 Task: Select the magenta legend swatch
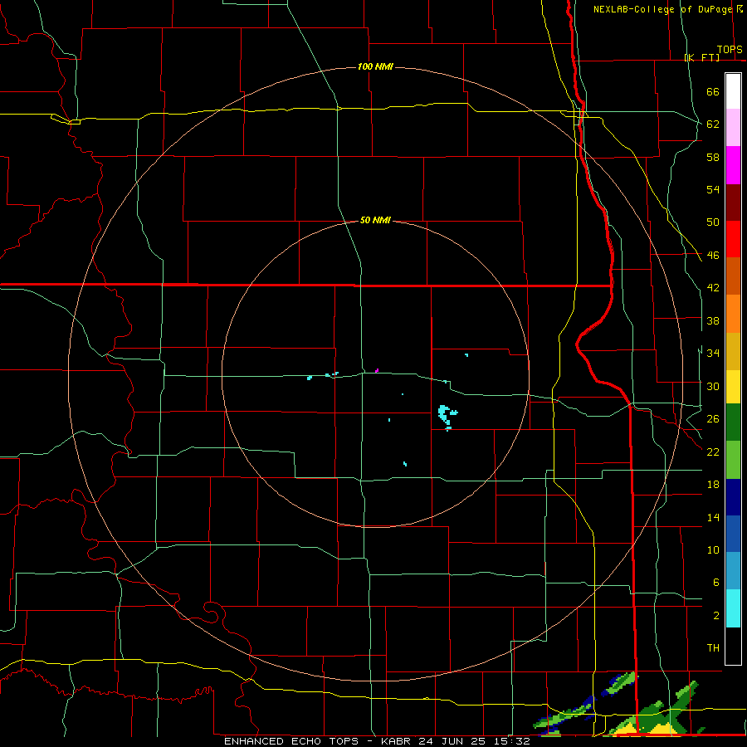tap(733, 165)
